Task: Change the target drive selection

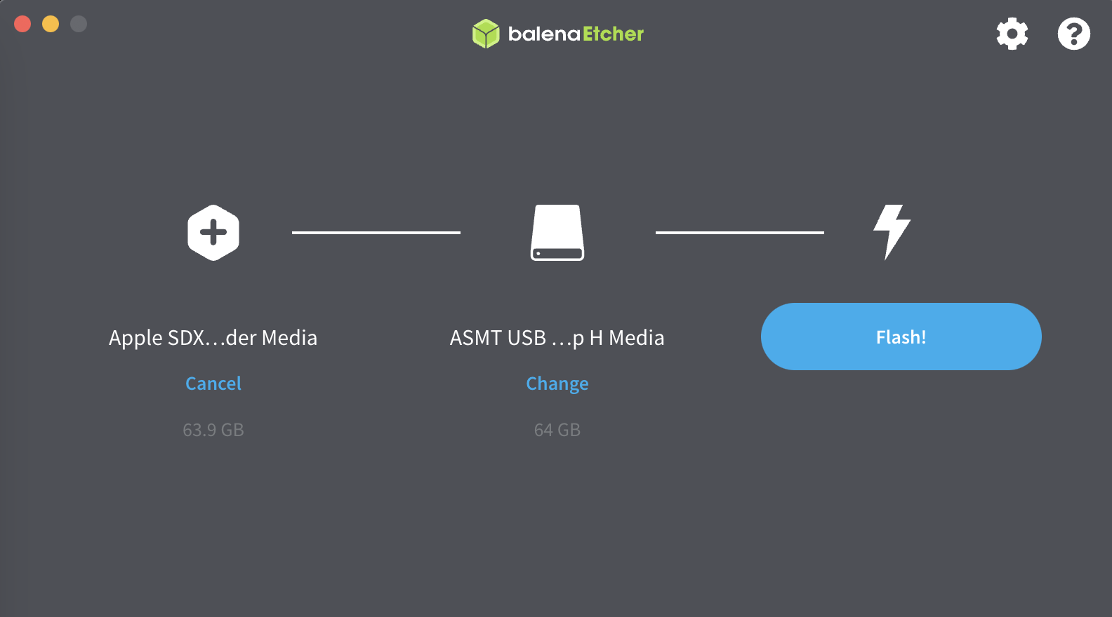Action: click(x=557, y=384)
